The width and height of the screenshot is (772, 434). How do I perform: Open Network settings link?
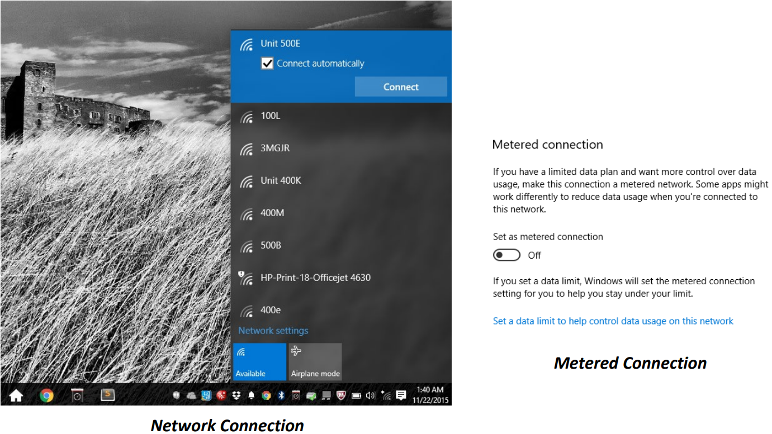273,331
